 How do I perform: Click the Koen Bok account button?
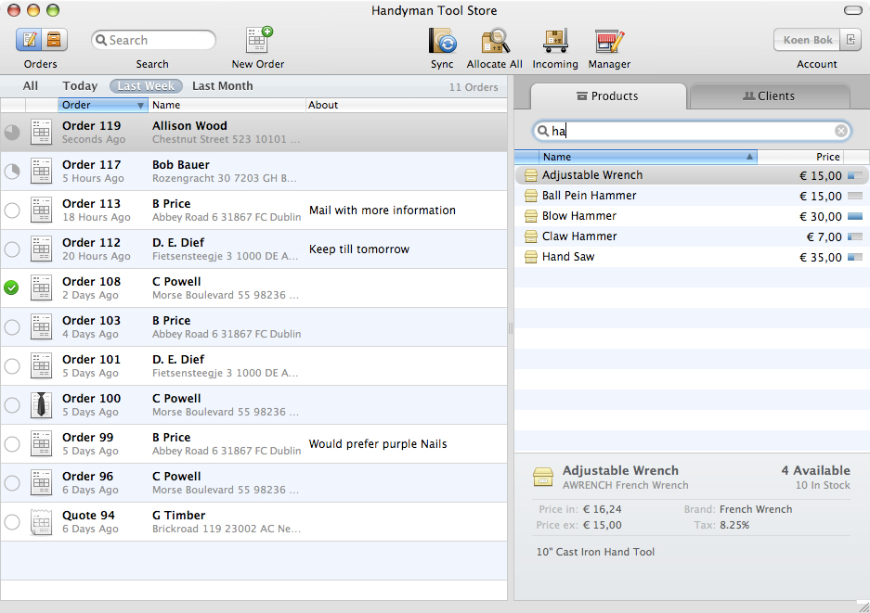807,40
